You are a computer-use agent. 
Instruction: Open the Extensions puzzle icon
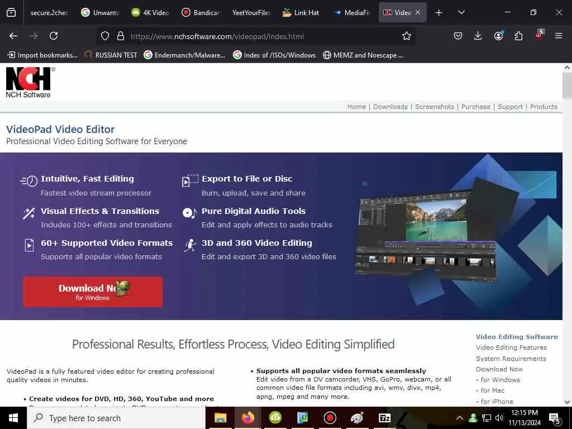518,36
